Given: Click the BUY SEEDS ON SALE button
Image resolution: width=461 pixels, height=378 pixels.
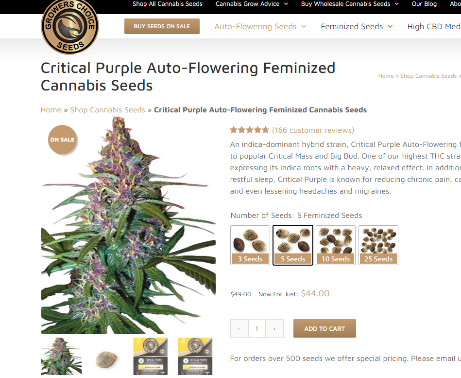Looking at the screenshot, I should (162, 26).
